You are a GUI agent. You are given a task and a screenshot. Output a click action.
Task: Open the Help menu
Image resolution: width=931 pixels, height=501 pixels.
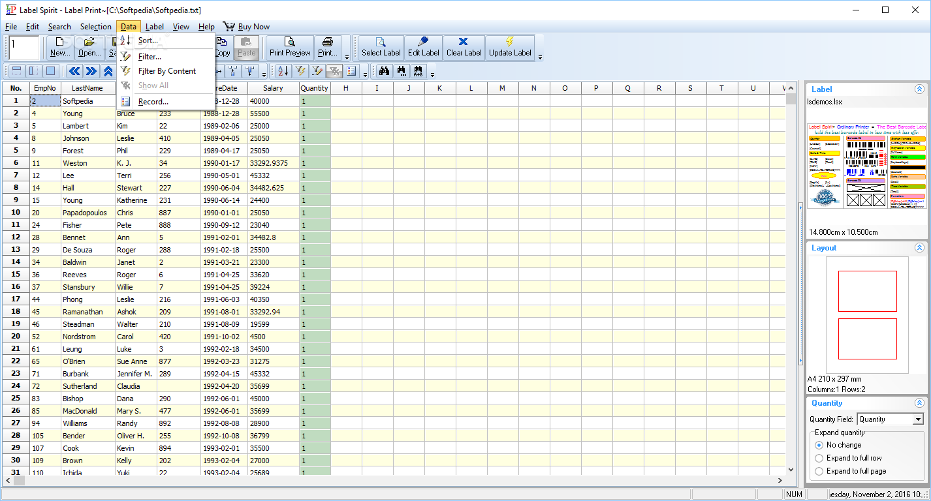(x=206, y=27)
